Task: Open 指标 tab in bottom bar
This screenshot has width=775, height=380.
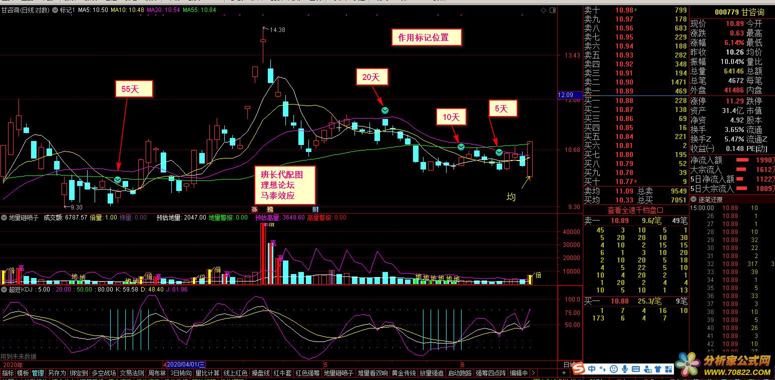Action: [8, 373]
